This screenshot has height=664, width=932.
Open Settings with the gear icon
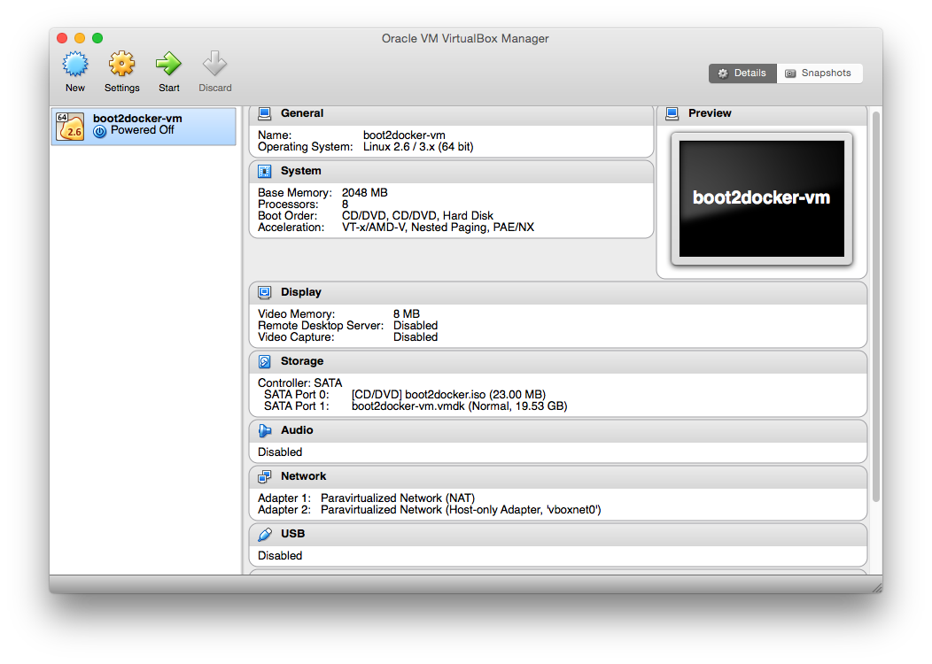[121, 65]
